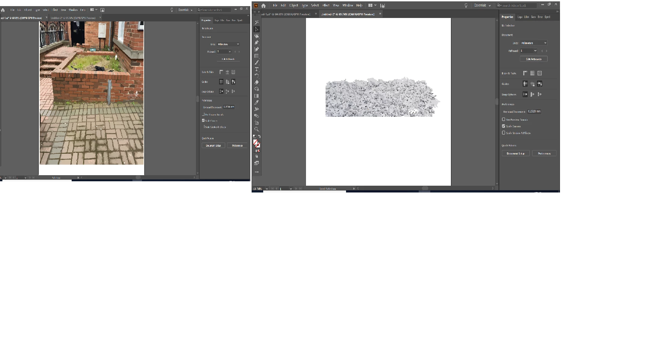Switch to Untitled-2 tab in right window
Viewport: 652px width, 350px height.
[348, 14]
